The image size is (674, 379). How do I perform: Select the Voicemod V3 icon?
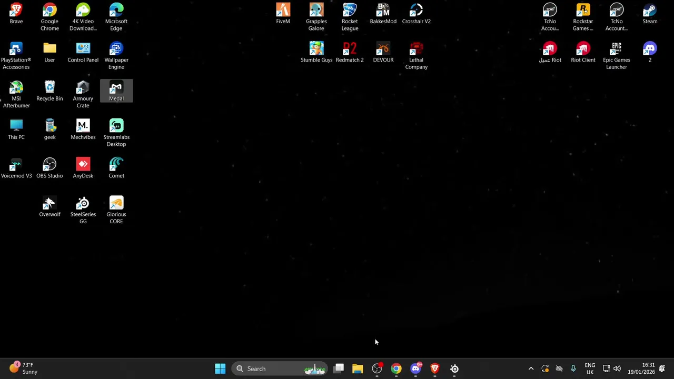(x=16, y=168)
